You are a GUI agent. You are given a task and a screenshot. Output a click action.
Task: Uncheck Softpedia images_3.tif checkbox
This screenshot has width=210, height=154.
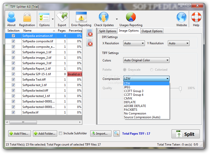point(13,63)
